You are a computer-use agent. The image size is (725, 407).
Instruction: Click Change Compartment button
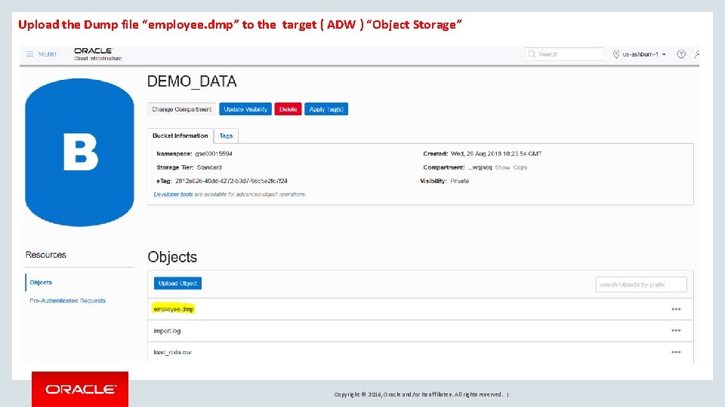tap(182, 109)
